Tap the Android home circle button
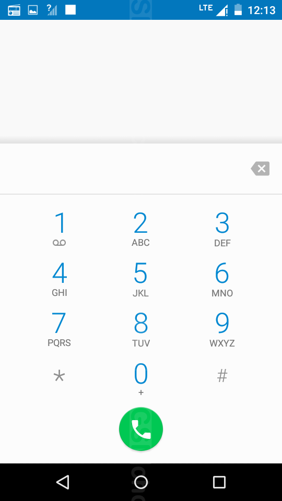This screenshot has width=282, height=501. [x=141, y=482]
